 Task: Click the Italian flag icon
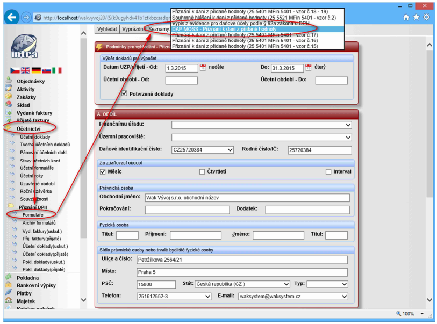[57, 70]
